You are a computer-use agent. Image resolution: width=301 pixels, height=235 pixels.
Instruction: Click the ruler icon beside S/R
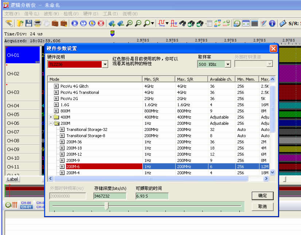point(283,23)
